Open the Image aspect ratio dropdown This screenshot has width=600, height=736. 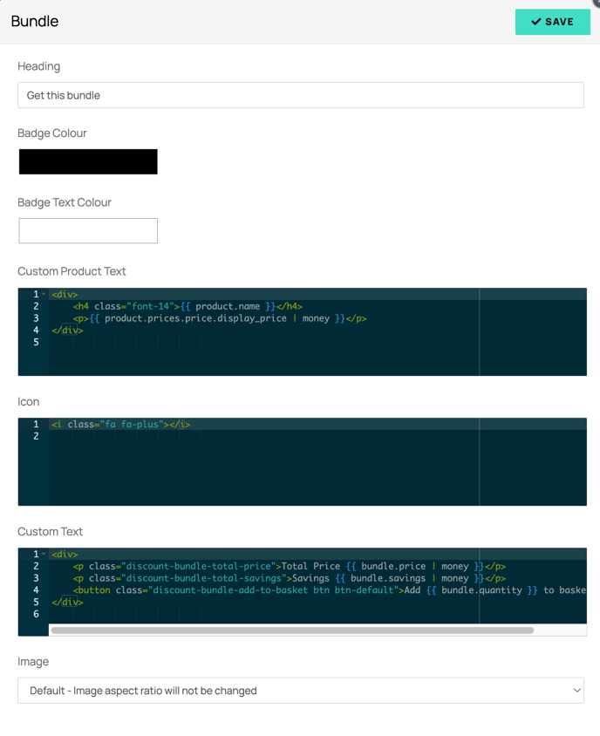pyautogui.click(x=301, y=691)
